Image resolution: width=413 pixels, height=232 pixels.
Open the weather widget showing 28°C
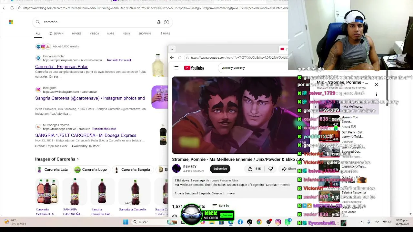pyautogui.click(x=15, y=222)
